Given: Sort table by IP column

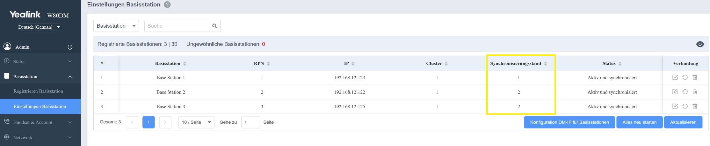Looking at the screenshot, I should point(353,64).
